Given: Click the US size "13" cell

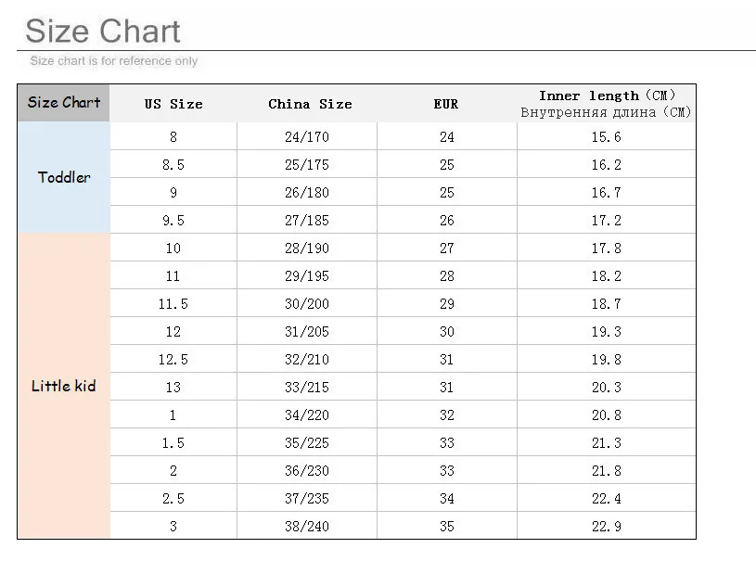Looking at the screenshot, I should point(173,387).
